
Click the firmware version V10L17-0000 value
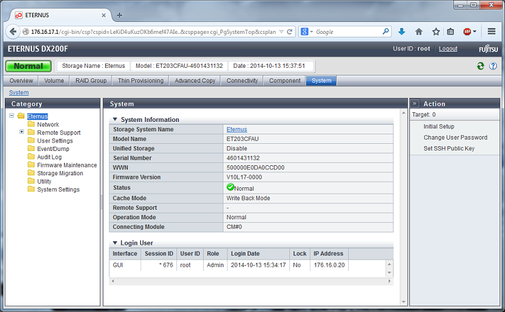(244, 177)
